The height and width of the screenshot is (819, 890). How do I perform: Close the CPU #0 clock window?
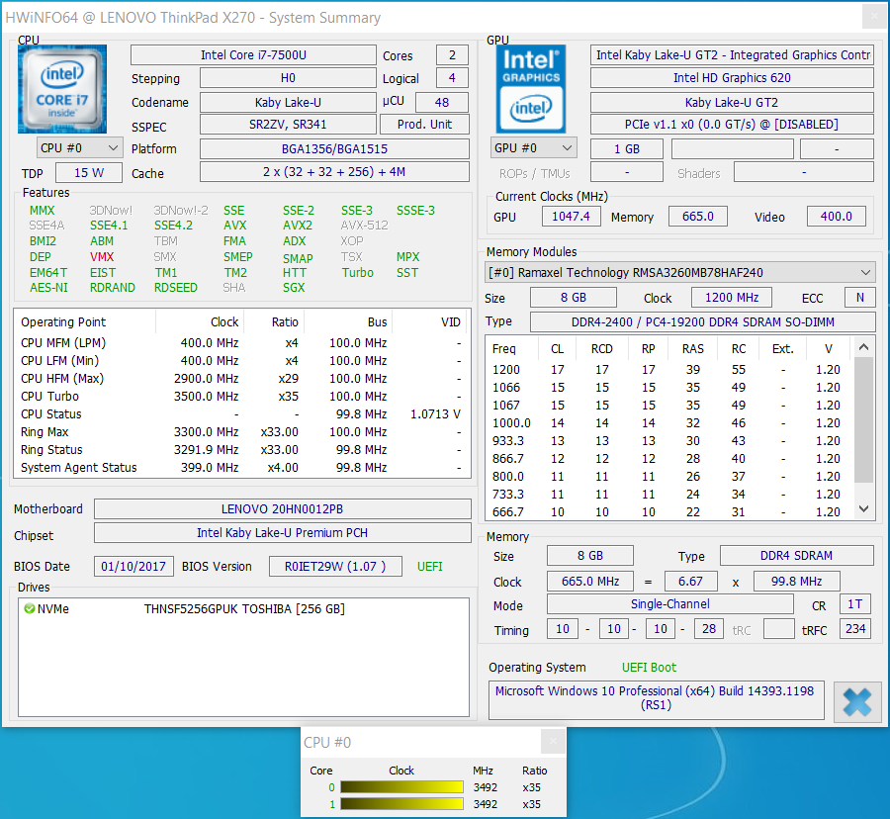pos(553,742)
